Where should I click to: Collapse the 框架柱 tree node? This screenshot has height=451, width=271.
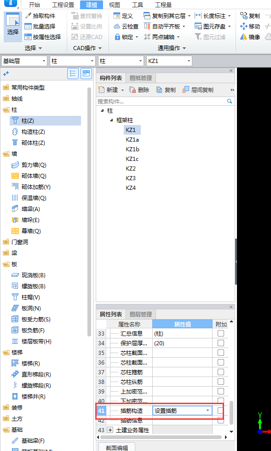111,120
